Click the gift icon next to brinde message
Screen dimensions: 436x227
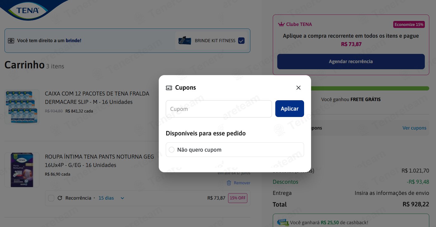point(11,41)
